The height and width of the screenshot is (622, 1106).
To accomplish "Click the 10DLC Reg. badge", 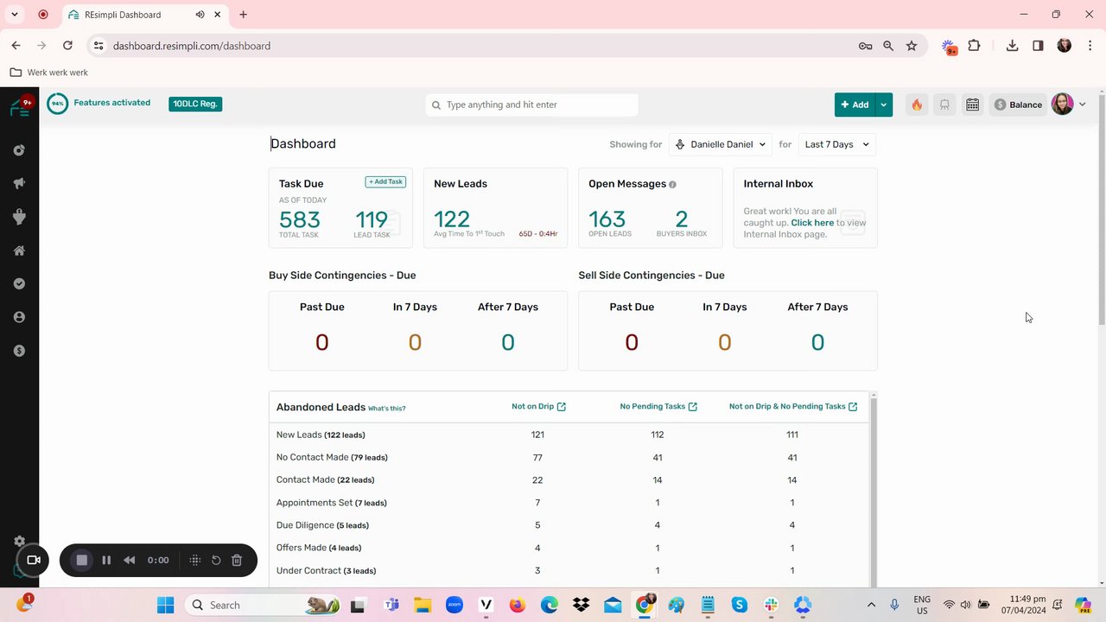I will click(195, 104).
